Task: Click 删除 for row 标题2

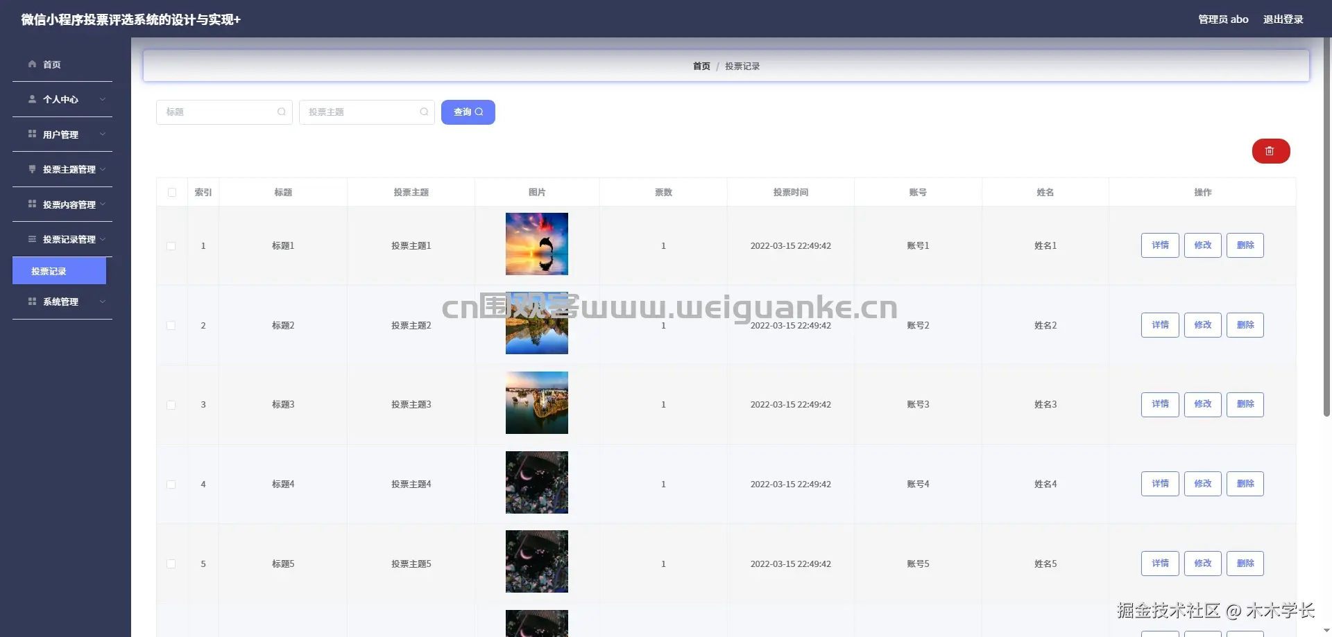Action: pyautogui.click(x=1245, y=325)
